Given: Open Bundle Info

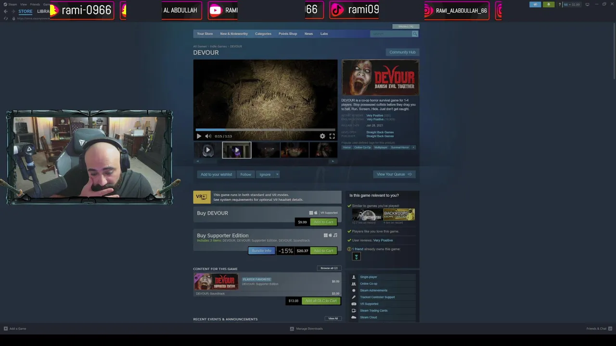Looking at the screenshot, I should (x=261, y=250).
